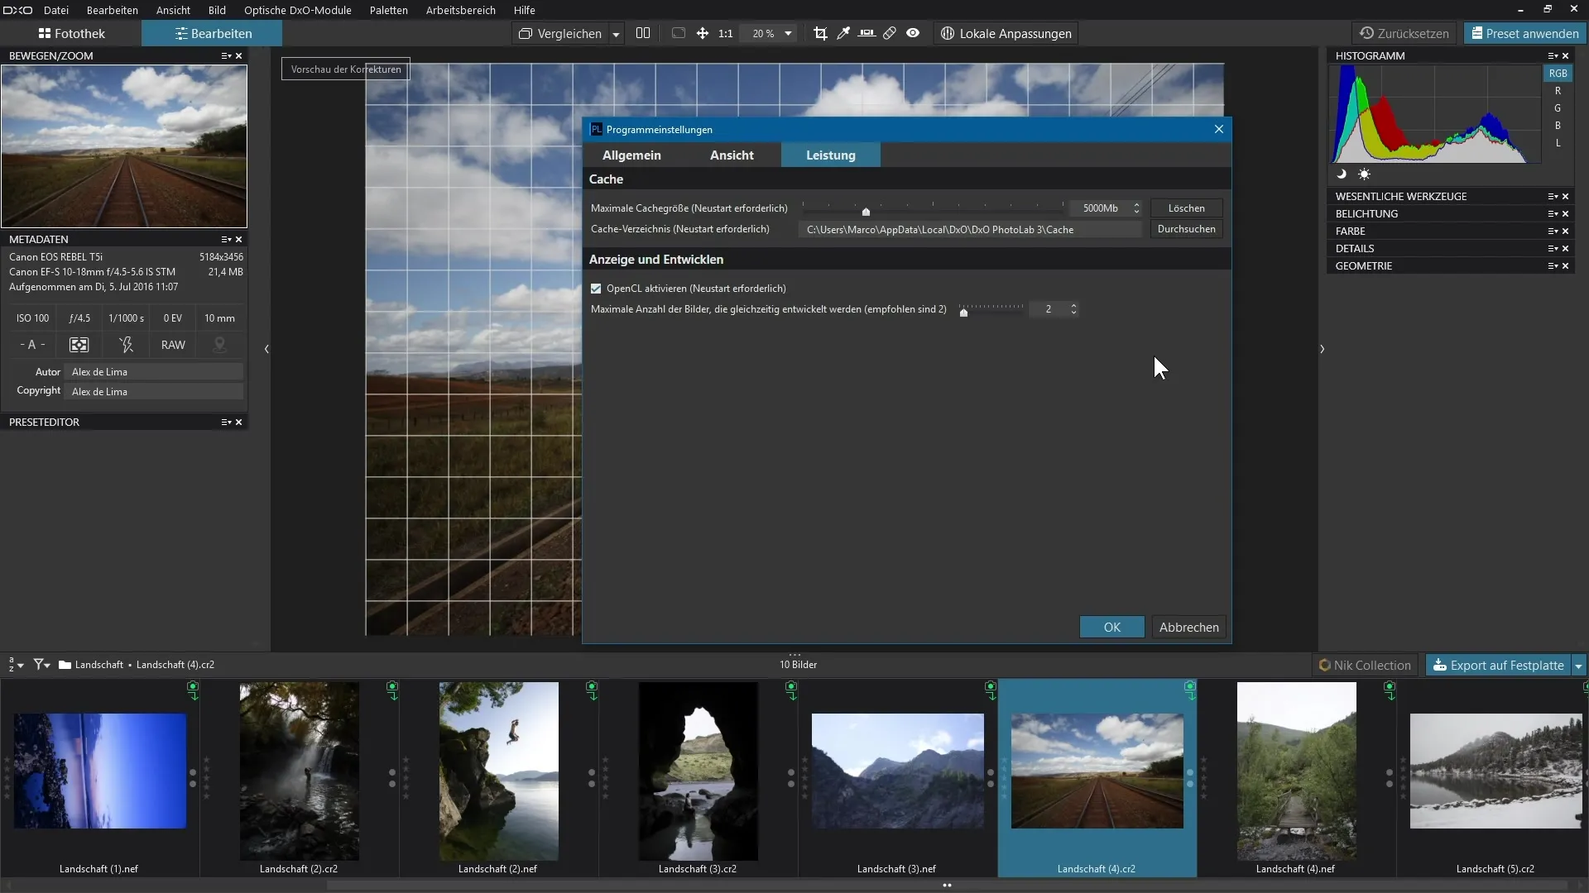This screenshot has width=1589, height=893.
Task: Click stepper of simultaneous images value 2
Action: [x=1073, y=309]
